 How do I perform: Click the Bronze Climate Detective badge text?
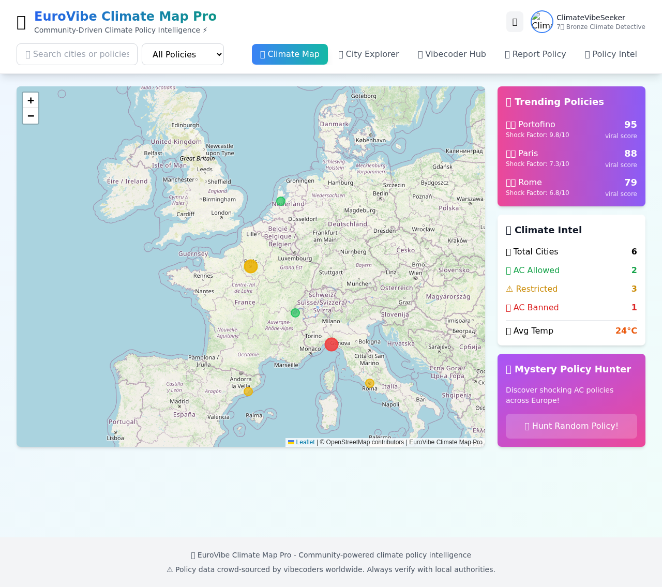[x=601, y=27]
